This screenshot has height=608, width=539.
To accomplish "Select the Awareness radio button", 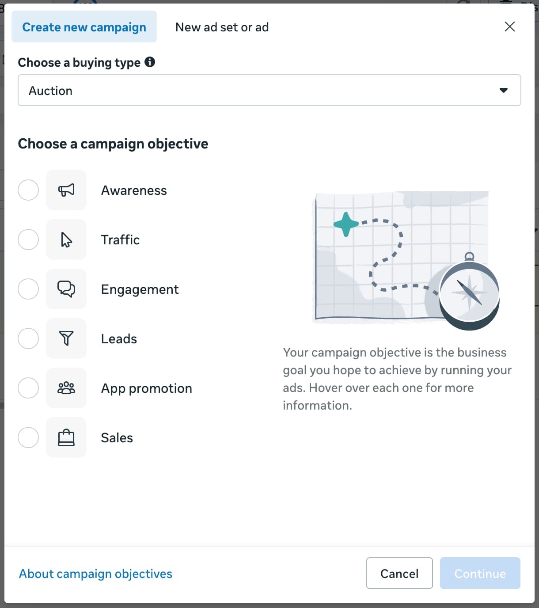I will tap(28, 190).
